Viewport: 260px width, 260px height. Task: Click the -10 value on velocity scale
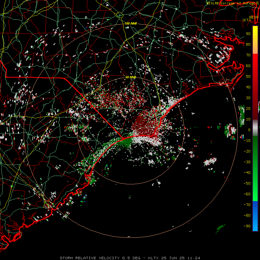point(247,141)
